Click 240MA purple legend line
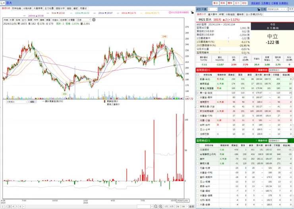The image size is (294, 209). click(x=24, y=16)
